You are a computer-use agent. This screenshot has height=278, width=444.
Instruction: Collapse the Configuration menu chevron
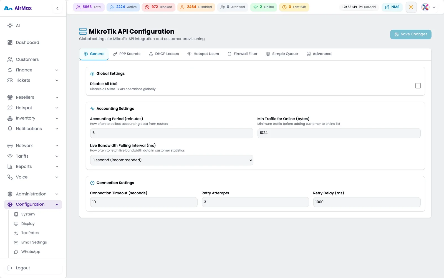pyautogui.click(x=57, y=204)
